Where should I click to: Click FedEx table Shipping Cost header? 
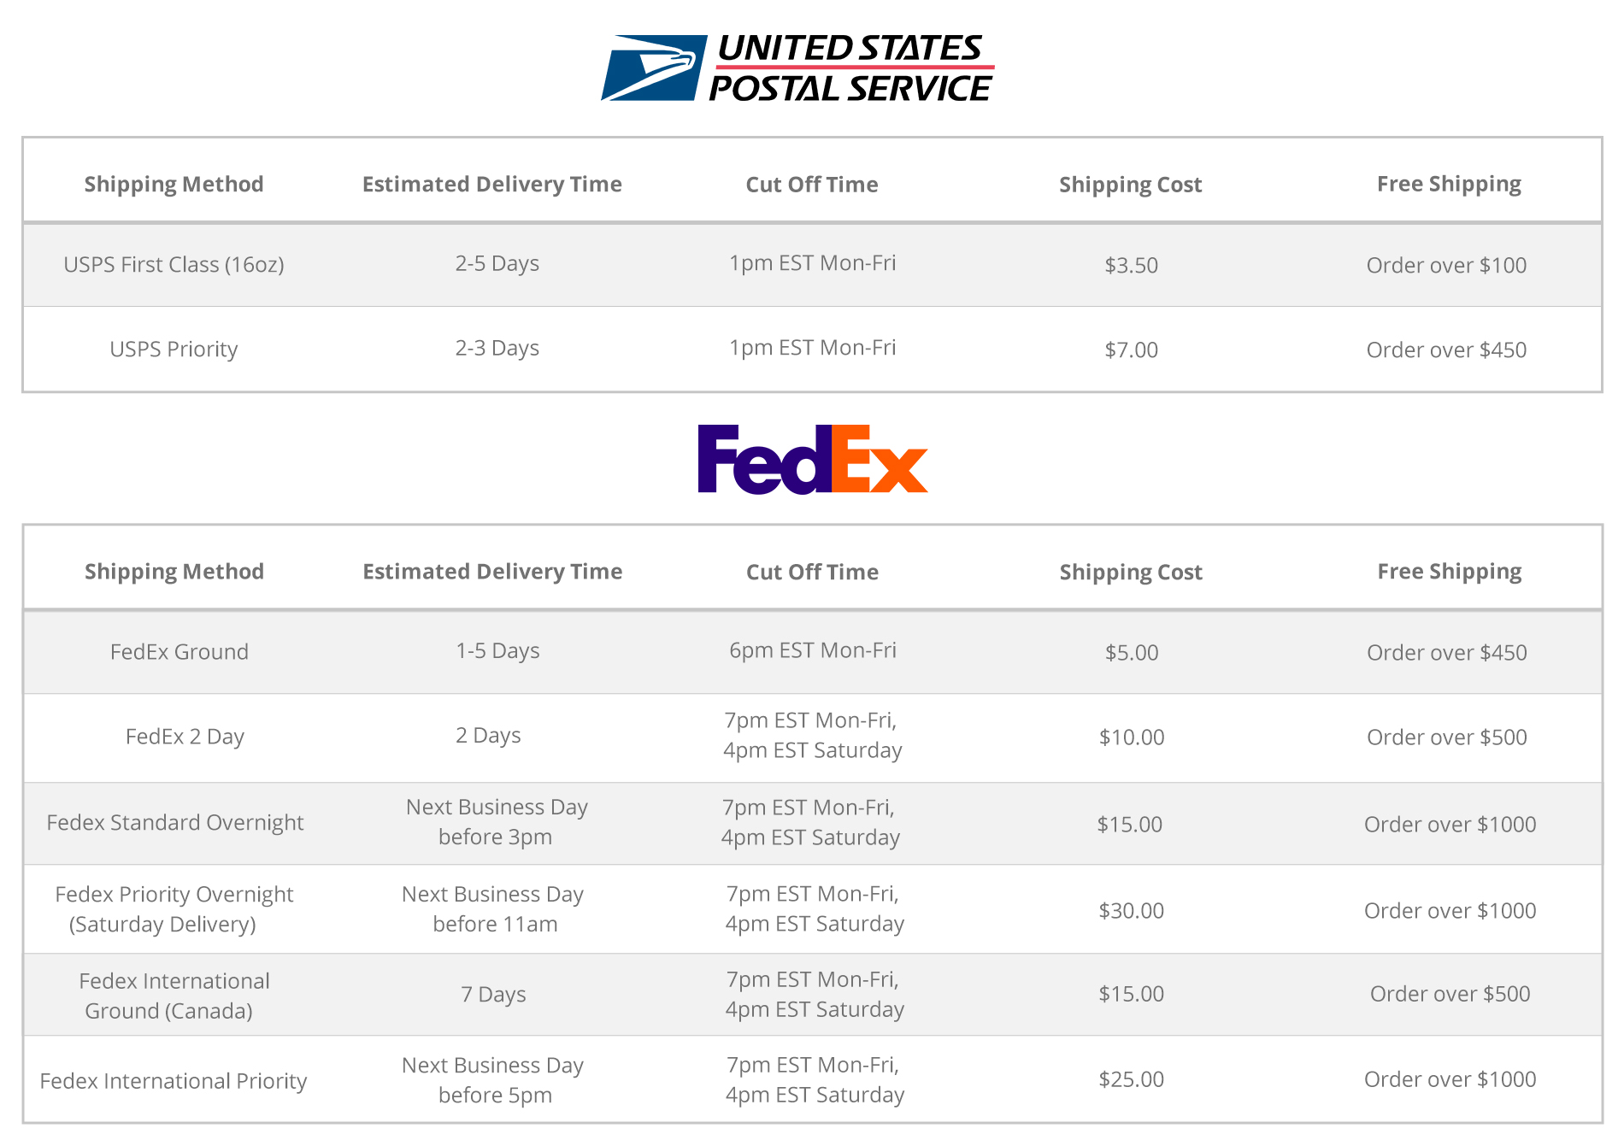[1131, 573]
